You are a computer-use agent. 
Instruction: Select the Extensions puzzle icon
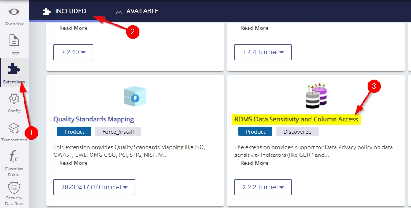14,69
